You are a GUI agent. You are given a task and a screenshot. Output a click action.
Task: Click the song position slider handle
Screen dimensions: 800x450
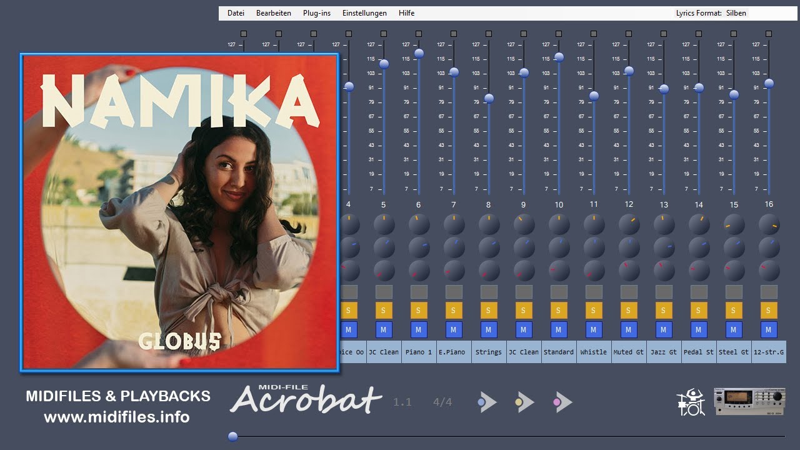(x=233, y=436)
